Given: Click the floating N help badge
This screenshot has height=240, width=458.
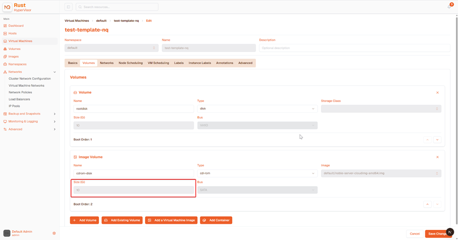Looking at the screenshot, I should (450, 232).
